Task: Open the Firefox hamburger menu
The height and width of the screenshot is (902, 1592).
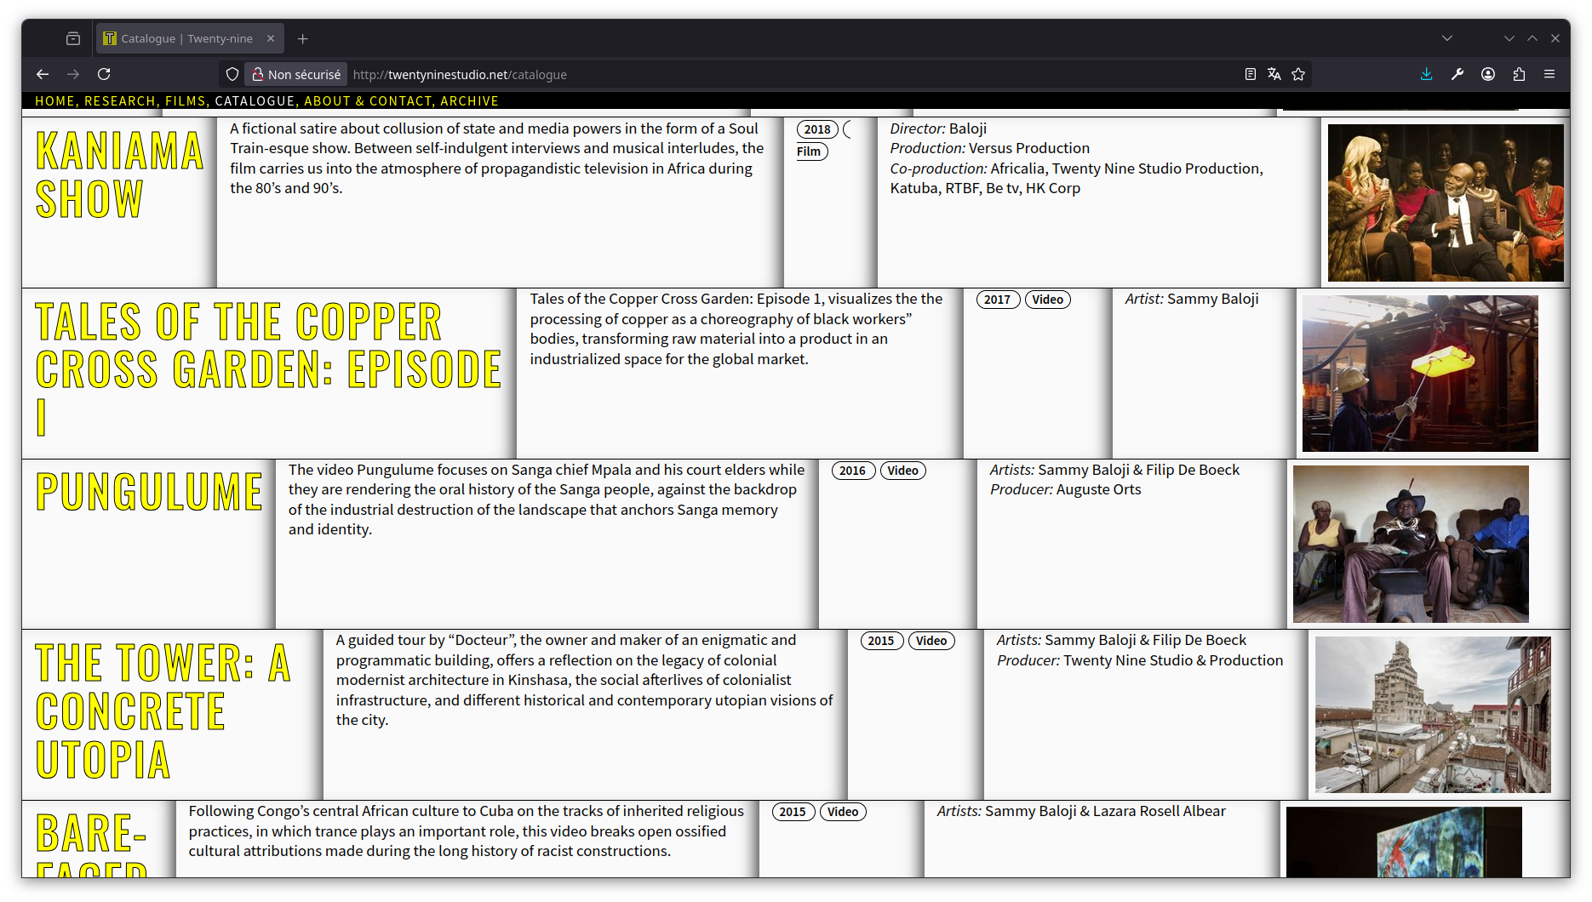Action: (x=1549, y=74)
